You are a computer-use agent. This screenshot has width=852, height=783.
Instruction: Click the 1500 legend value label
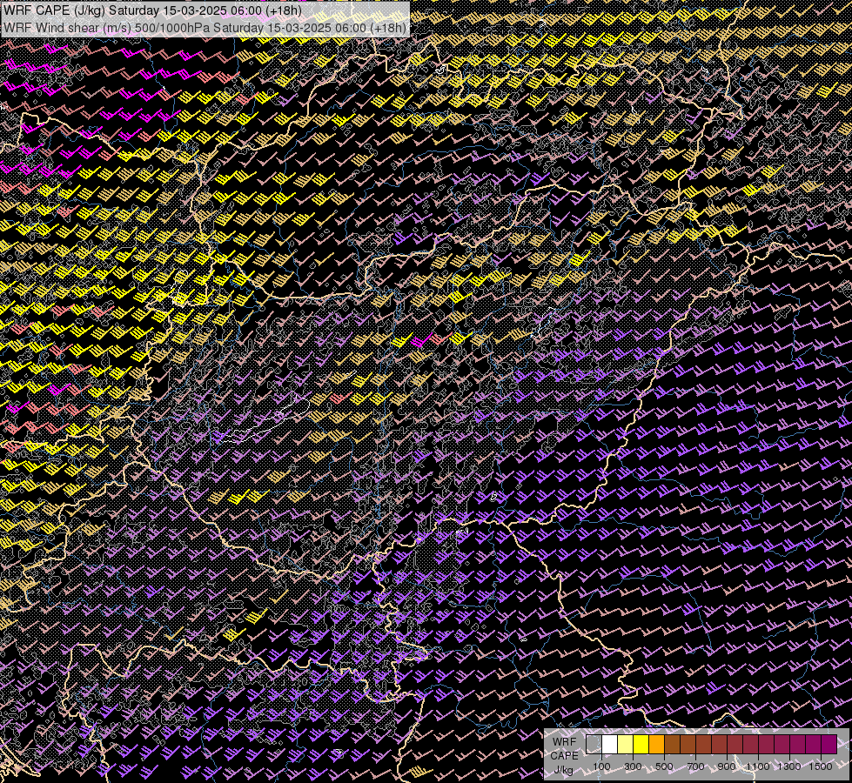[x=821, y=766]
